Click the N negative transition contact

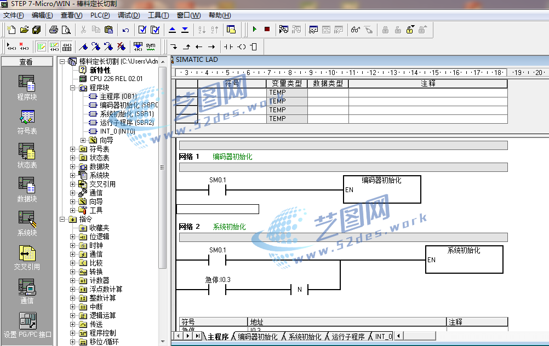point(300,289)
